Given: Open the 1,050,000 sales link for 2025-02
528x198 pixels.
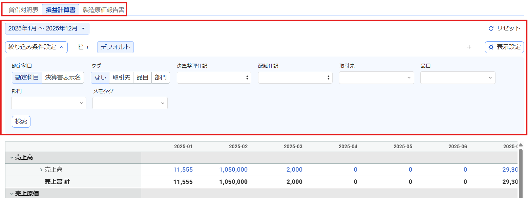Looking at the screenshot, I should pyautogui.click(x=233, y=170).
